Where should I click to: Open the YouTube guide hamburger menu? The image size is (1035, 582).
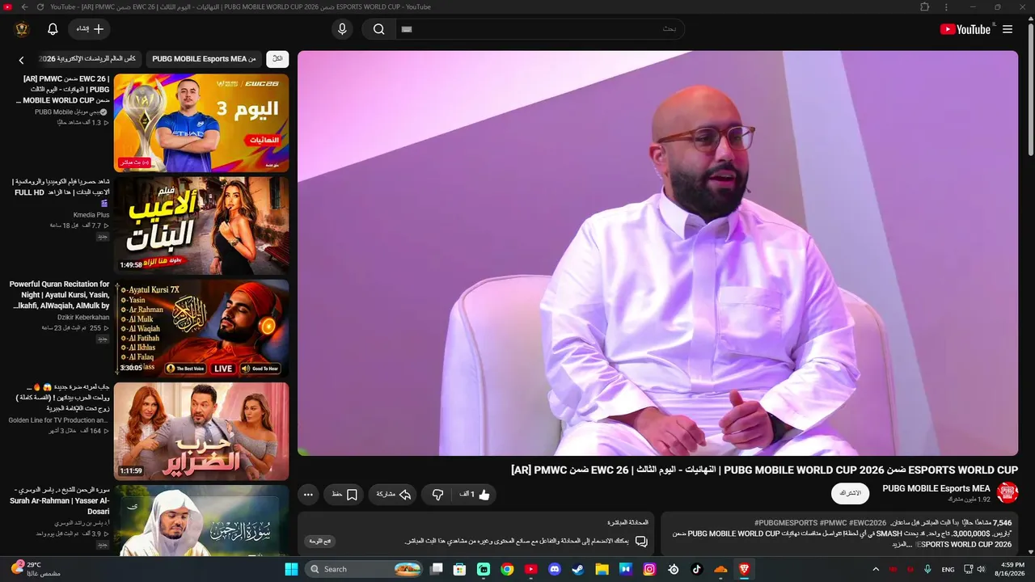(x=1008, y=29)
